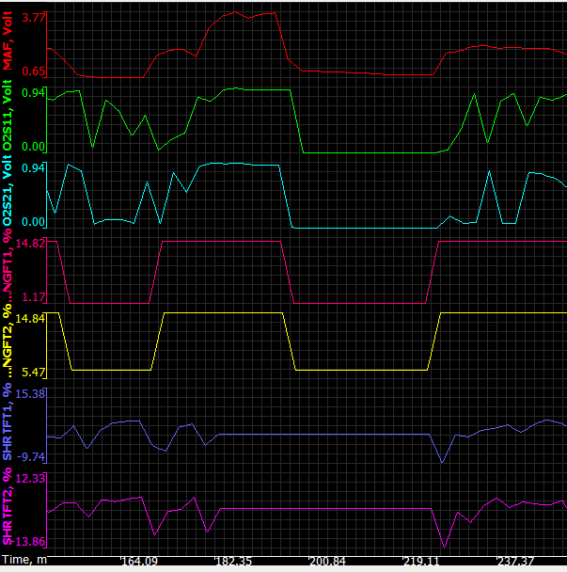The width and height of the screenshot is (567, 572).
Task: Click the magenta SHRTFT2, % axis label
Action: coord(8,510)
